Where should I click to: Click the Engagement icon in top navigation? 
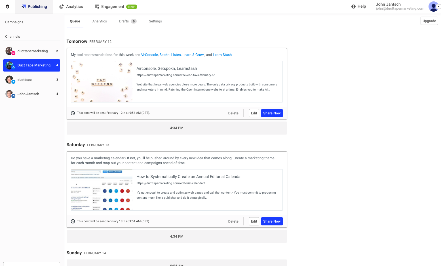point(97,7)
